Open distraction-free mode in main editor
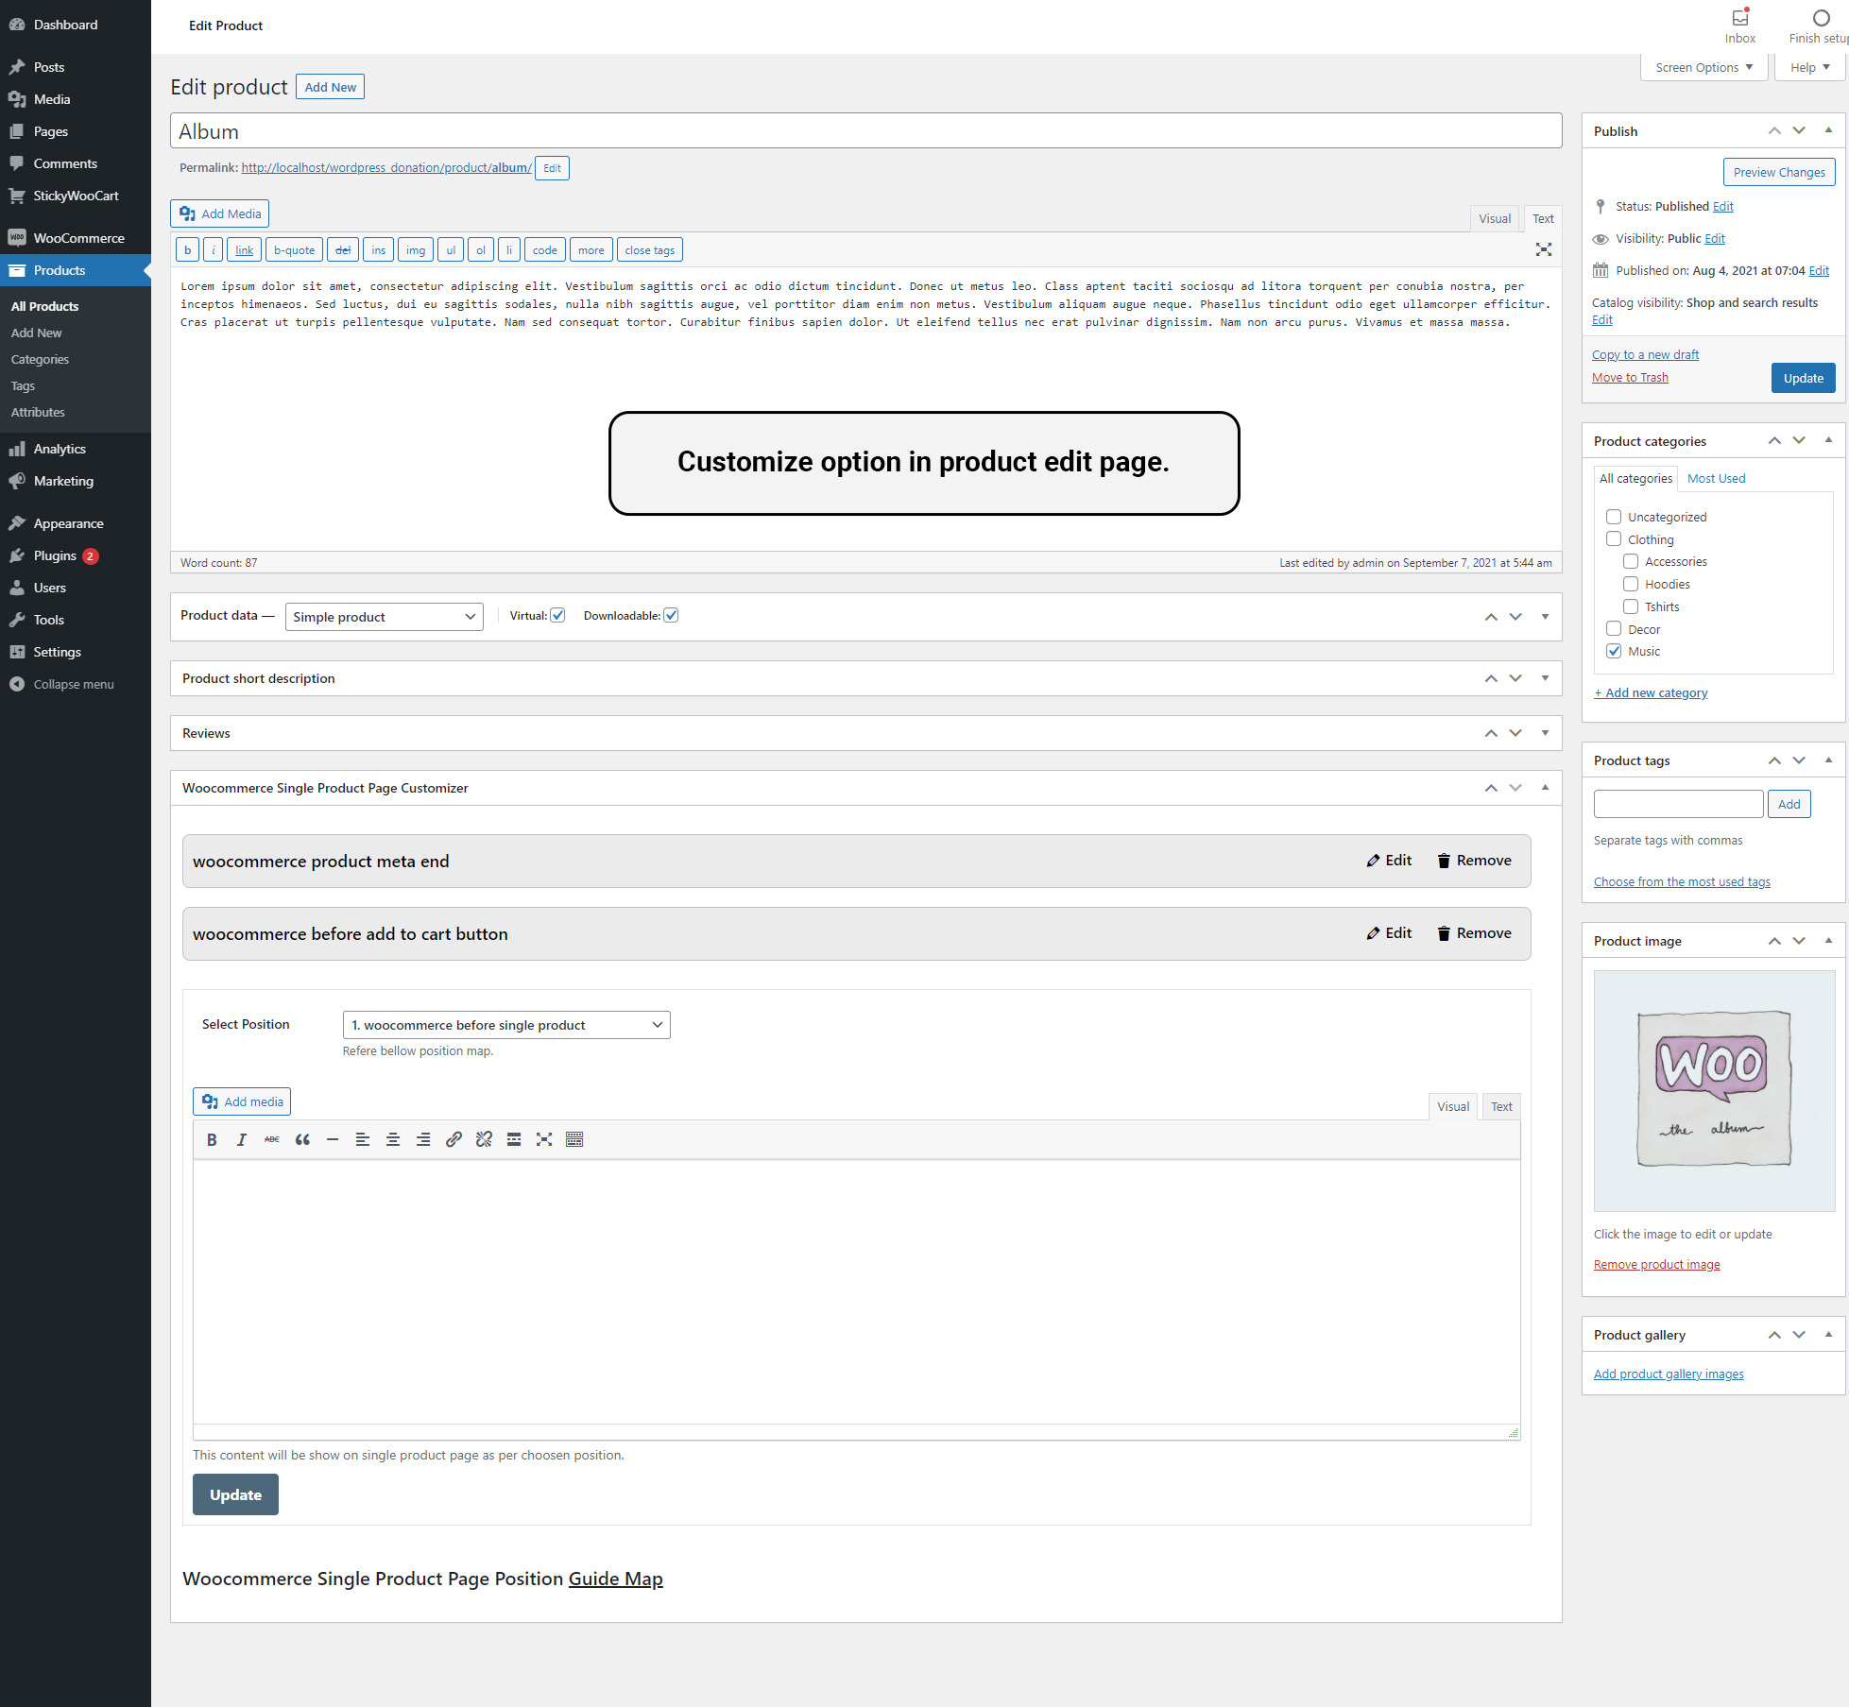Screen dimensions: 1849x1707 pos(1544,249)
